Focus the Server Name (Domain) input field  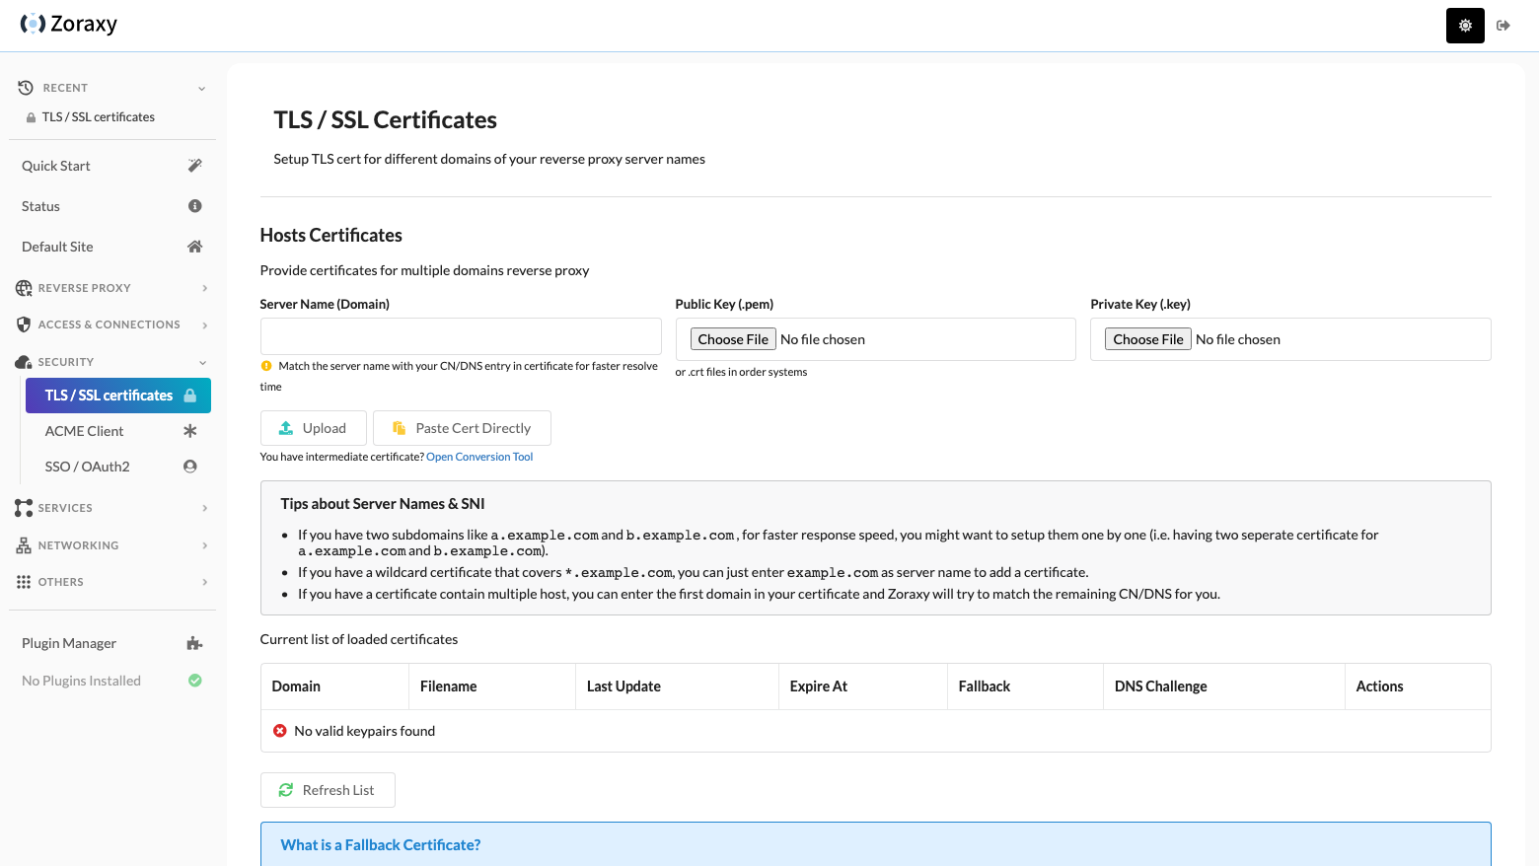click(461, 336)
